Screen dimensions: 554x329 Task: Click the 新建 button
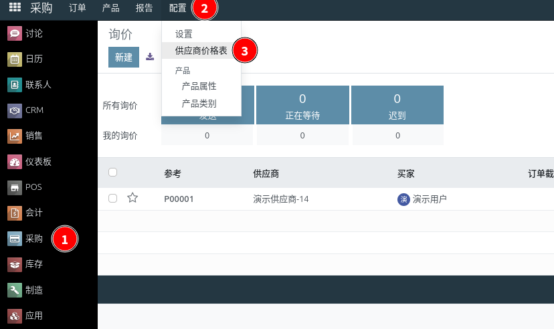[124, 58]
